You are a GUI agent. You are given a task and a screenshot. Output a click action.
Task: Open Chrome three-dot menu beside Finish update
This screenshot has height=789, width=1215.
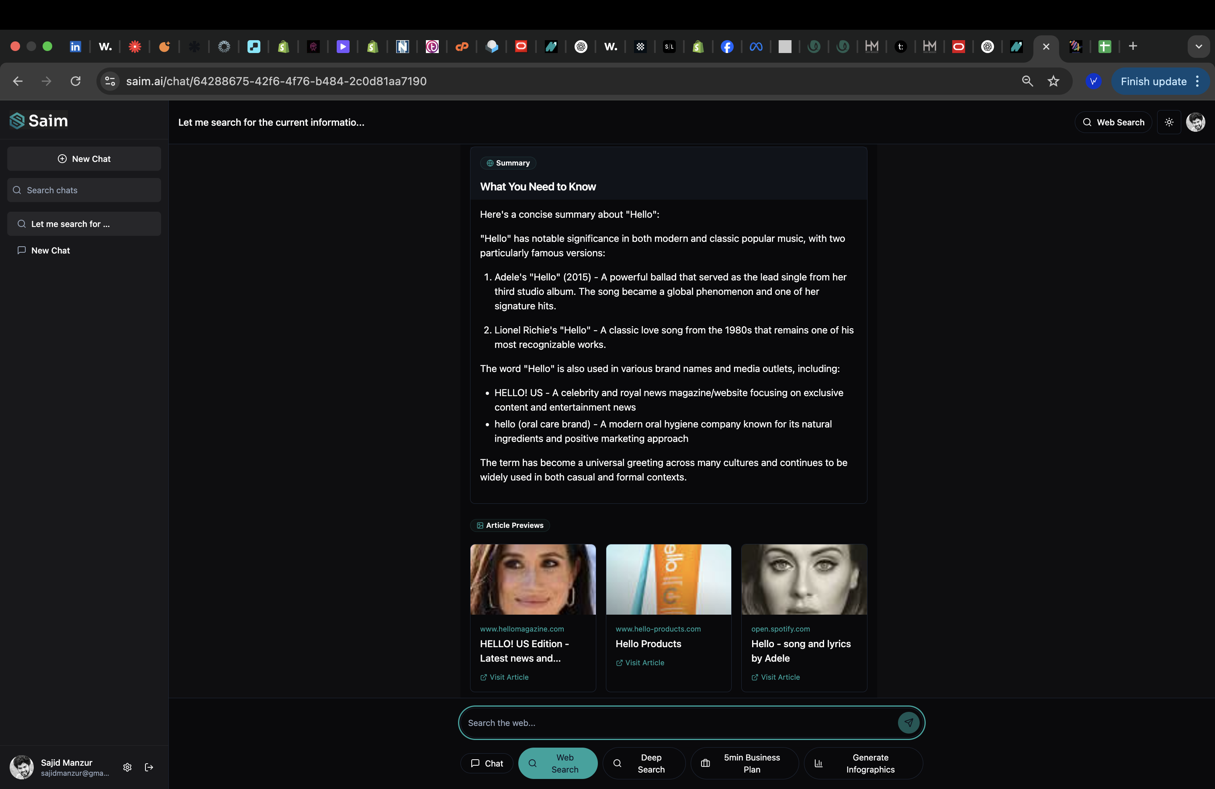point(1198,81)
